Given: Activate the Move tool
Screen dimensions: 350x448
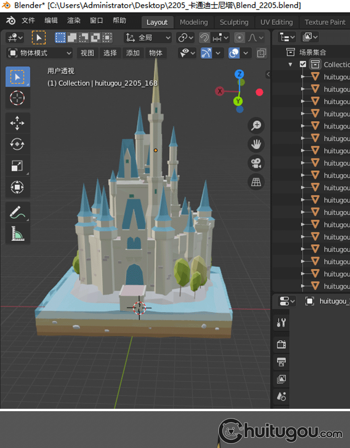Looking at the screenshot, I should click(17, 123).
